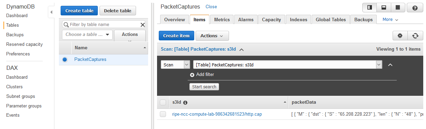The image size is (426, 129).
Task: Switch to full panel layout
Action: coord(398,8)
